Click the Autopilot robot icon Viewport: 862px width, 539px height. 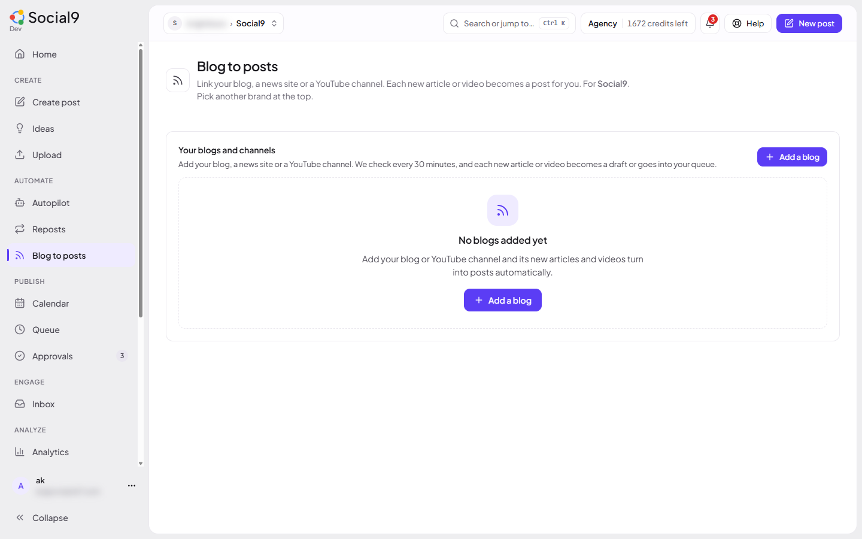(x=20, y=202)
